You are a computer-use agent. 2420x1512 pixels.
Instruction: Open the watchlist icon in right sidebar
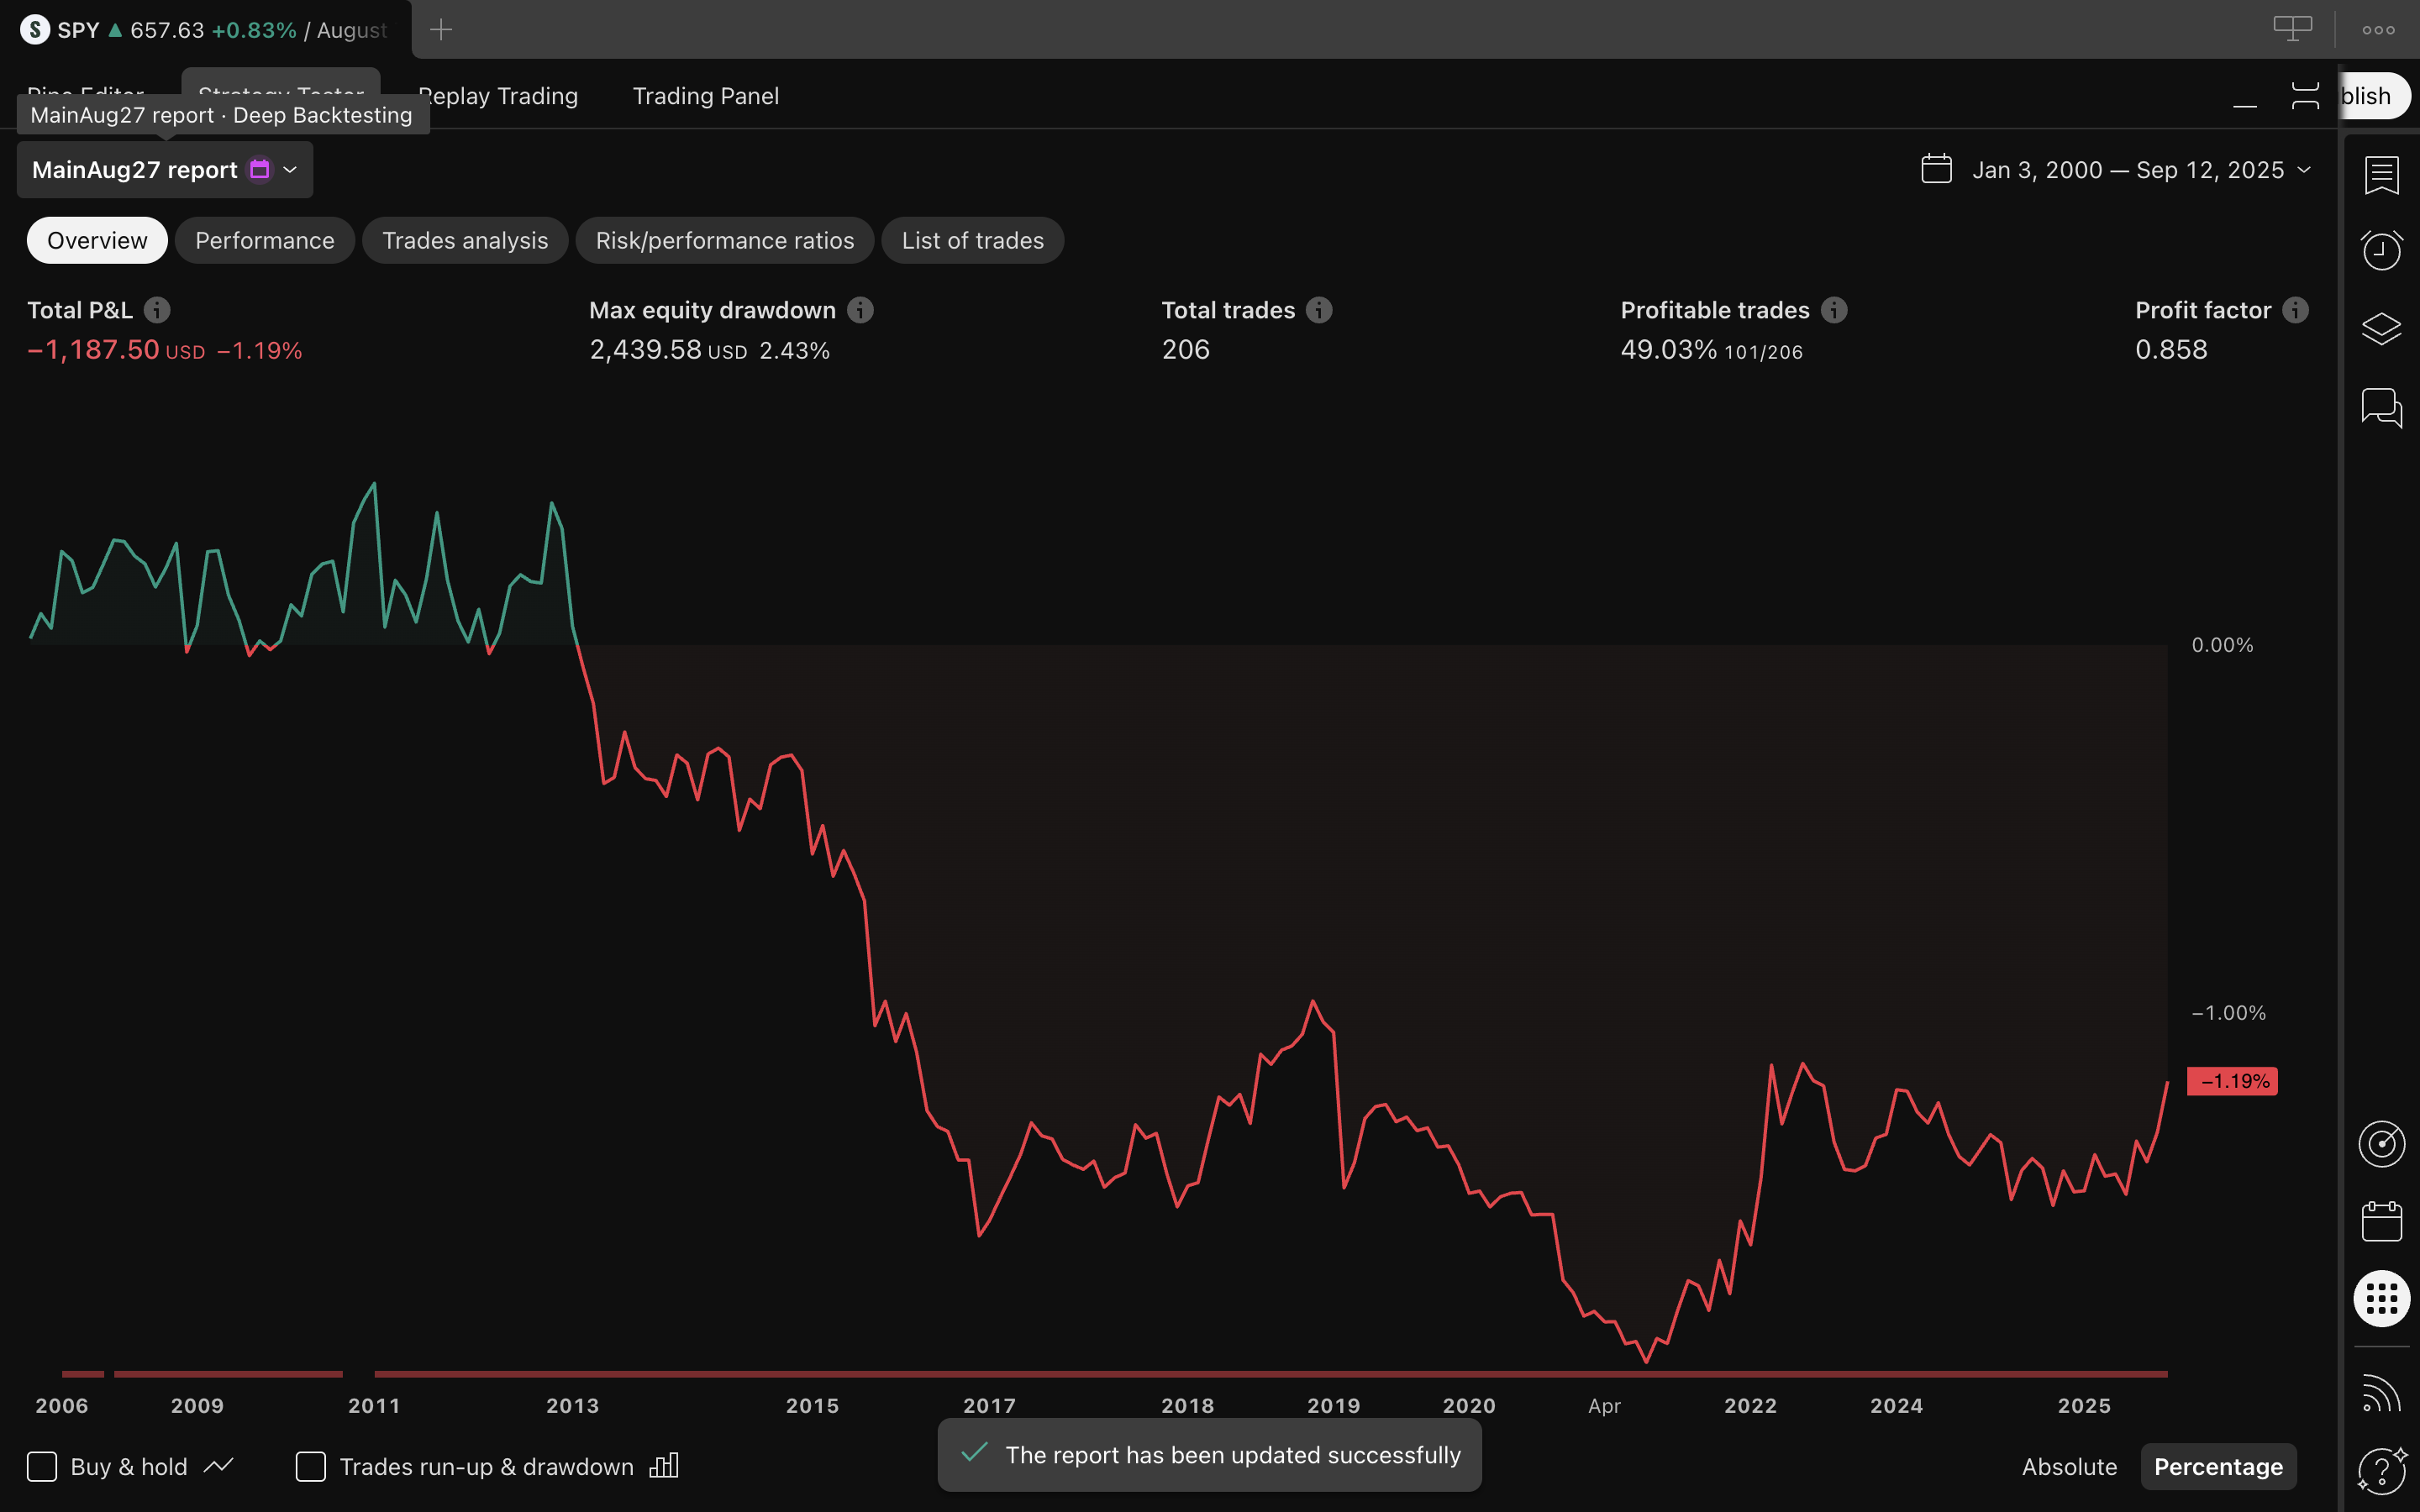click(2381, 175)
